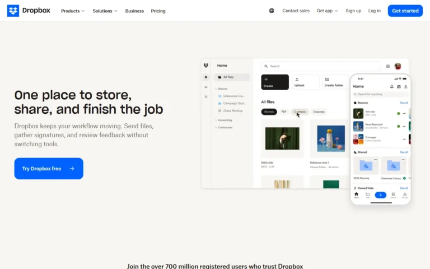Viewport: 430px width, 269px height.
Task: Click the Log in link
Action: pos(375,11)
